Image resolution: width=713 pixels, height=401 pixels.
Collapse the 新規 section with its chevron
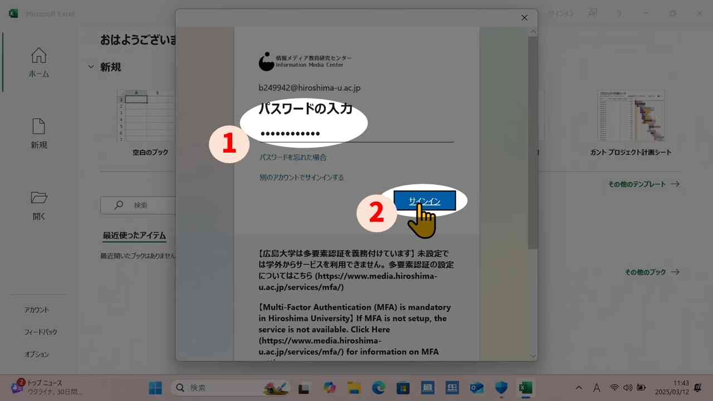[x=91, y=67]
